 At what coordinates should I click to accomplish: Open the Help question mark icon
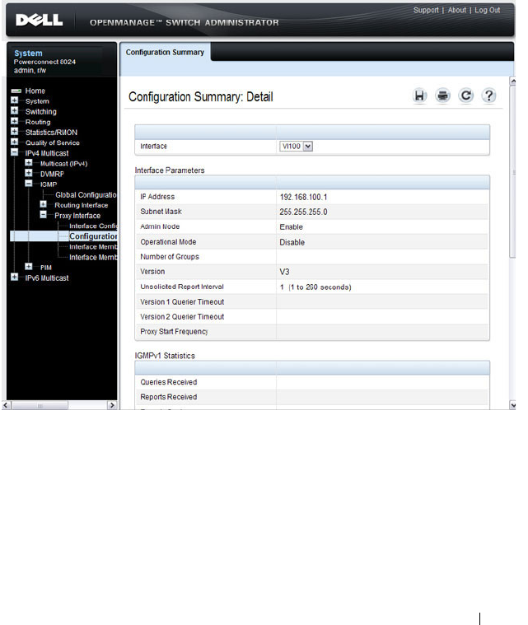pyautogui.click(x=489, y=96)
